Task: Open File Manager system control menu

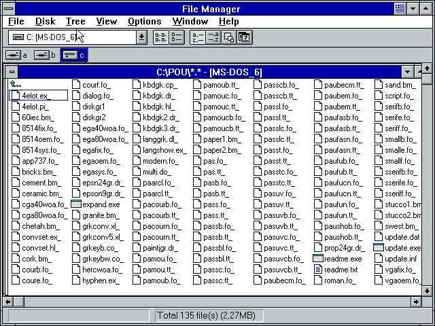Action: [x=9, y=9]
